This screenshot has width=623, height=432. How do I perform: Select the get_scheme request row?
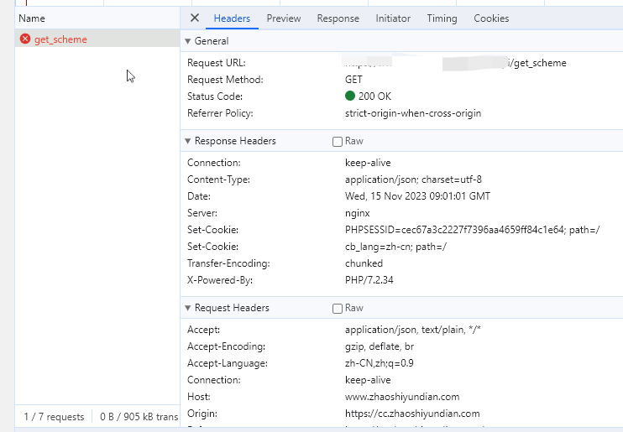click(97, 39)
